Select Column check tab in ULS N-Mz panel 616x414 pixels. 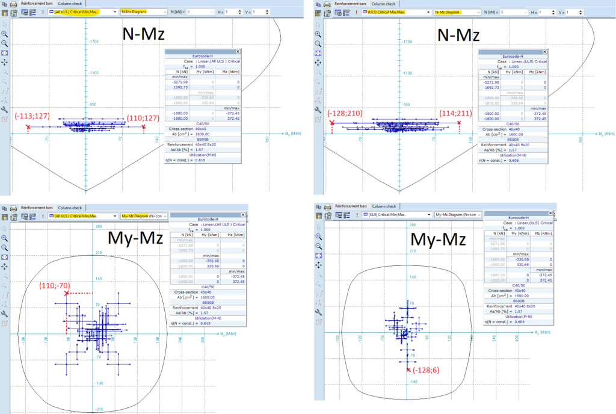point(383,4)
